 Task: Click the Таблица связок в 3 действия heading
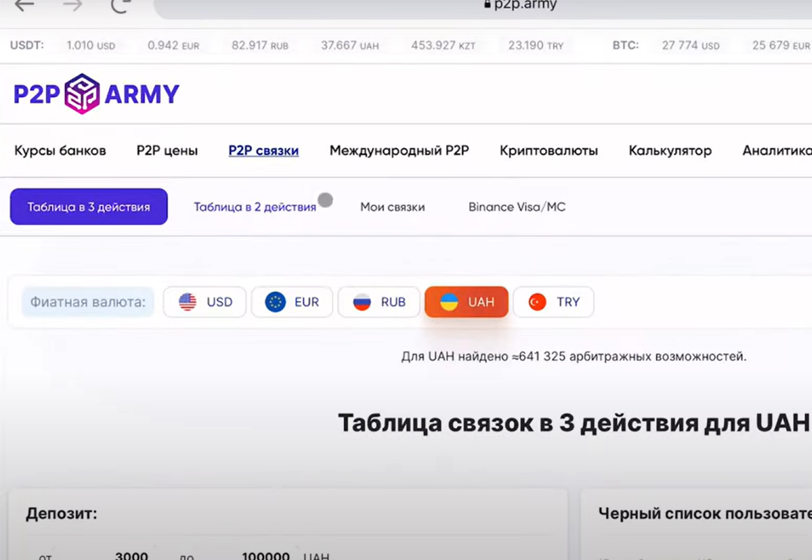[574, 423]
